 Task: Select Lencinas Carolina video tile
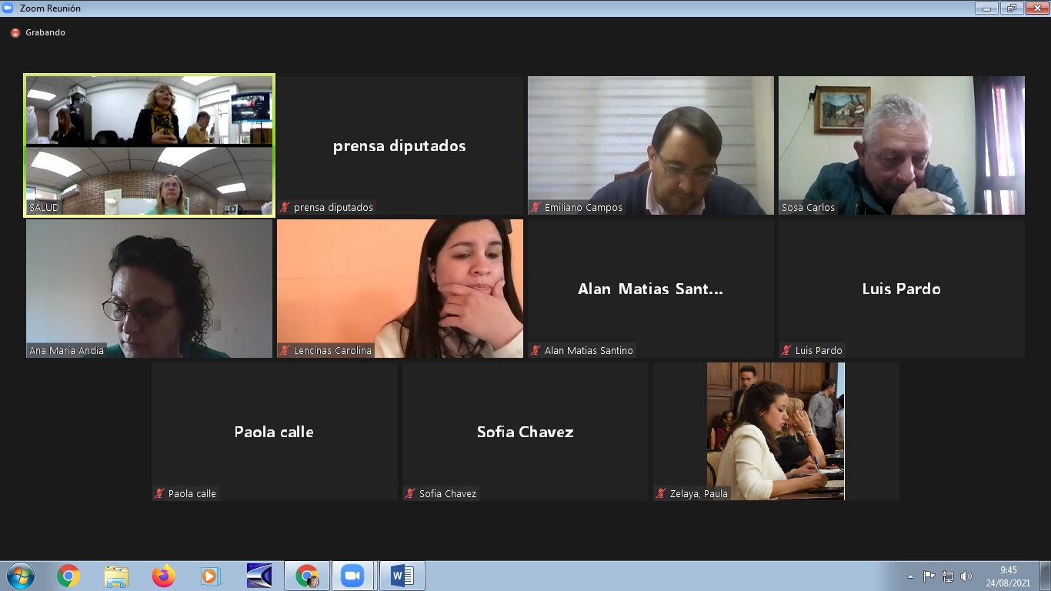pos(400,289)
